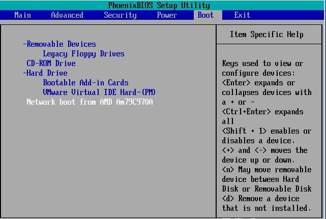Image resolution: width=326 pixels, height=219 pixels.
Task: Select the Removable Devices label
Action: [61, 44]
